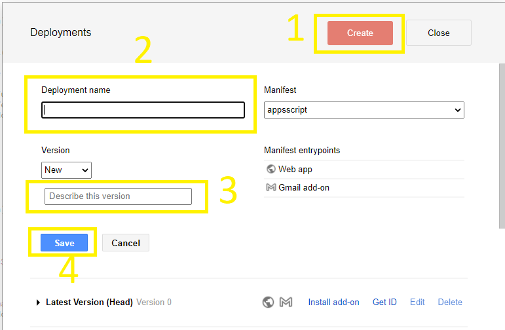
Task: Click the Get ID link
Action: tap(384, 302)
